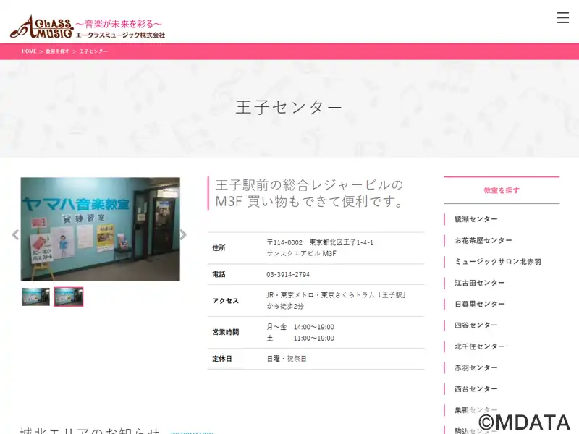Select the second photo thumbnail
Image resolution: width=579 pixels, height=434 pixels.
click(x=68, y=297)
